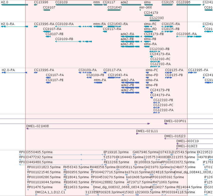Select the ade2-RC transcript label

[x=127, y=44]
